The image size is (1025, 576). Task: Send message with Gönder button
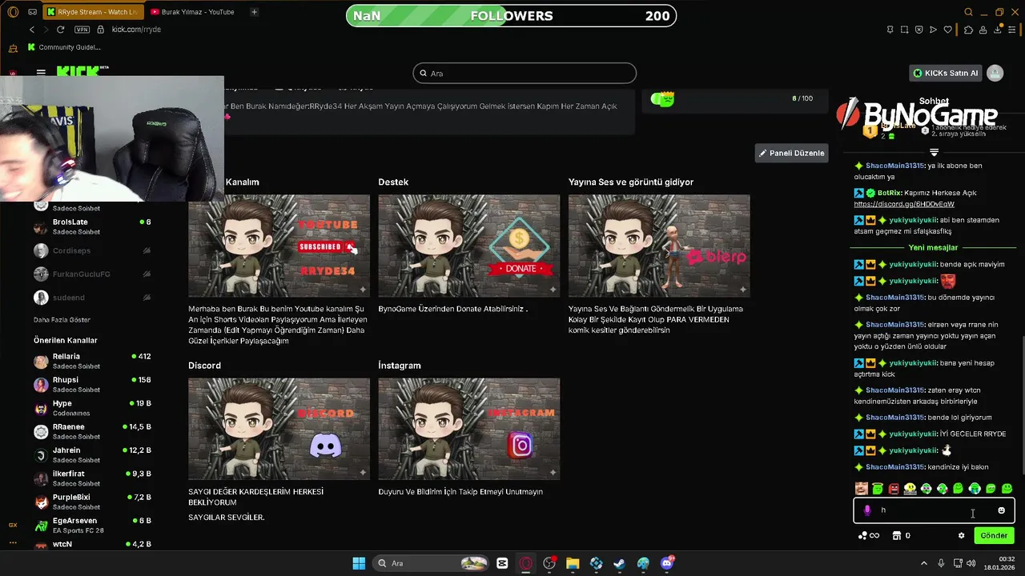[x=994, y=536]
